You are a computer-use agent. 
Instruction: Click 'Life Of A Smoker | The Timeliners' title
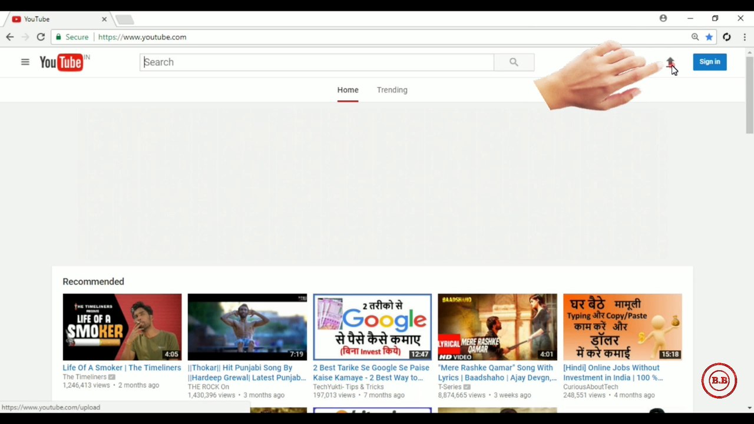(122, 367)
